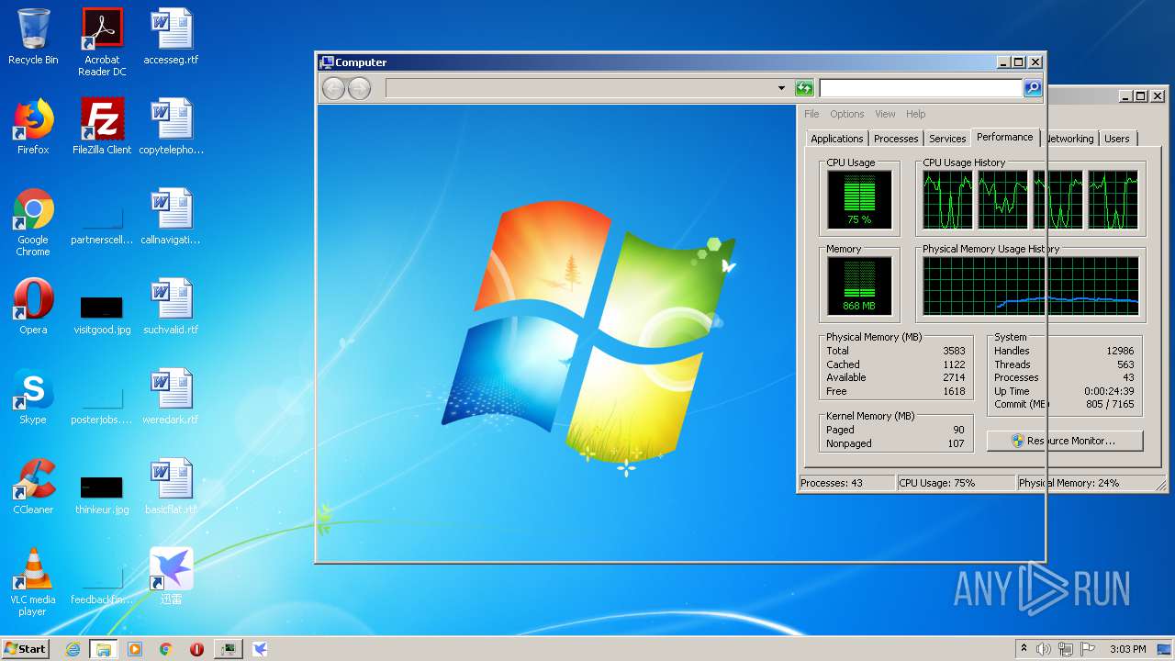Click the Handles value 12986
This screenshot has height=661, width=1175.
click(x=1120, y=351)
